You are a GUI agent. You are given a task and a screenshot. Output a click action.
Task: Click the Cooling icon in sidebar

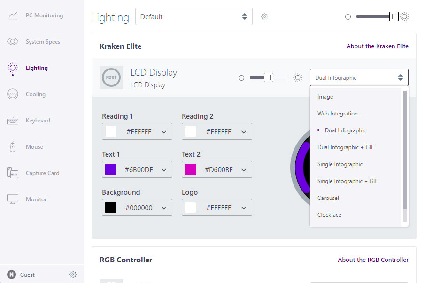click(13, 94)
